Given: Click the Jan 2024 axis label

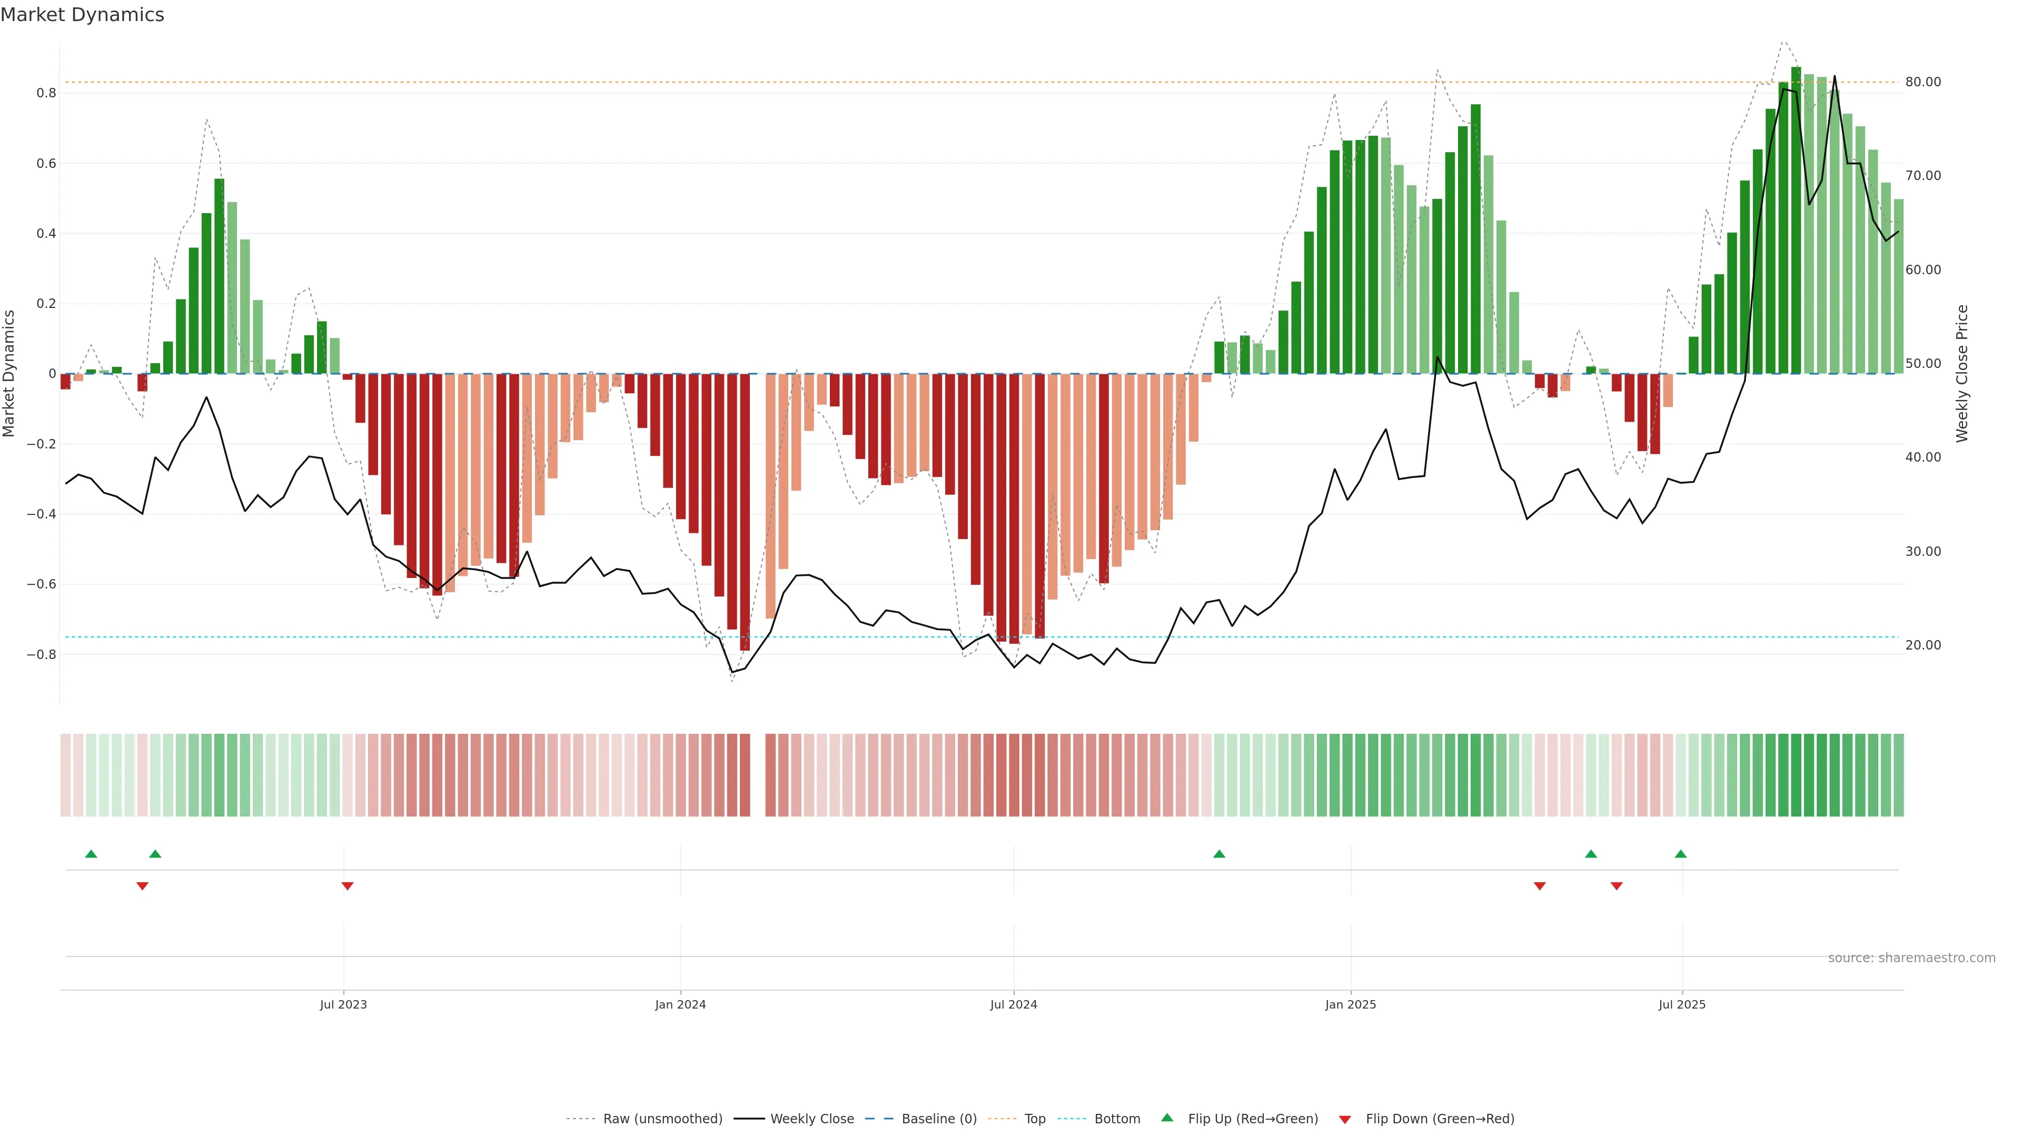Looking at the screenshot, I should pyautogui.click(x=680, y=1004).
